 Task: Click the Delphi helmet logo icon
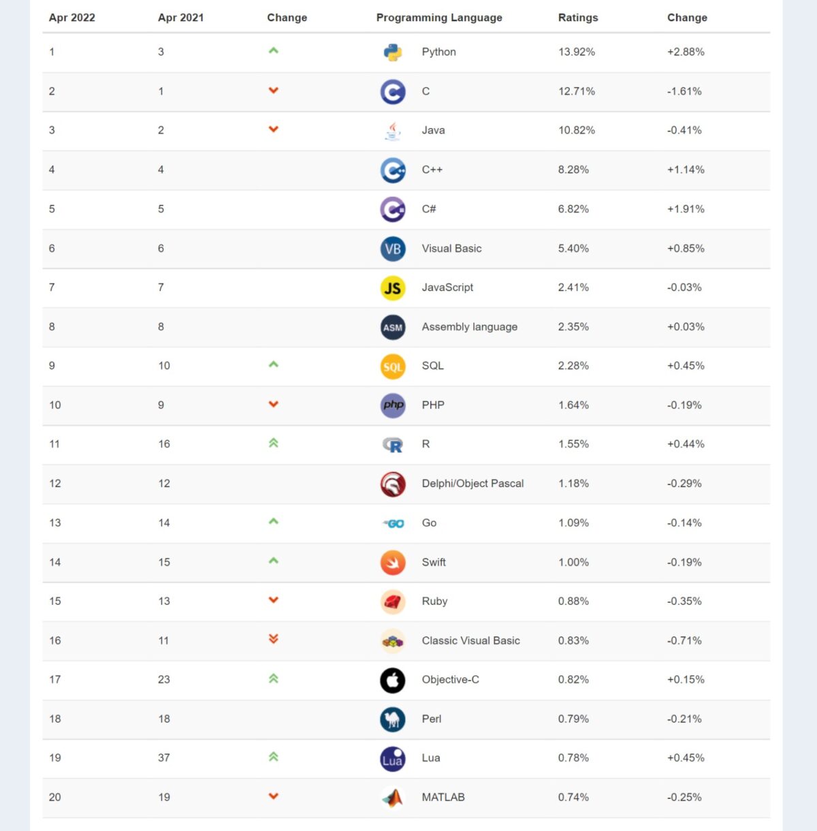(x=393, y=484)
